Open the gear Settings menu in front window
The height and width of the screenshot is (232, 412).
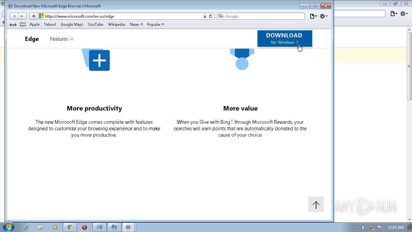(x=323, y=16)
